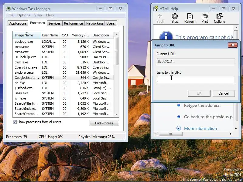Select the lsass.exe process
243x182 pixels.
[63, 93]
